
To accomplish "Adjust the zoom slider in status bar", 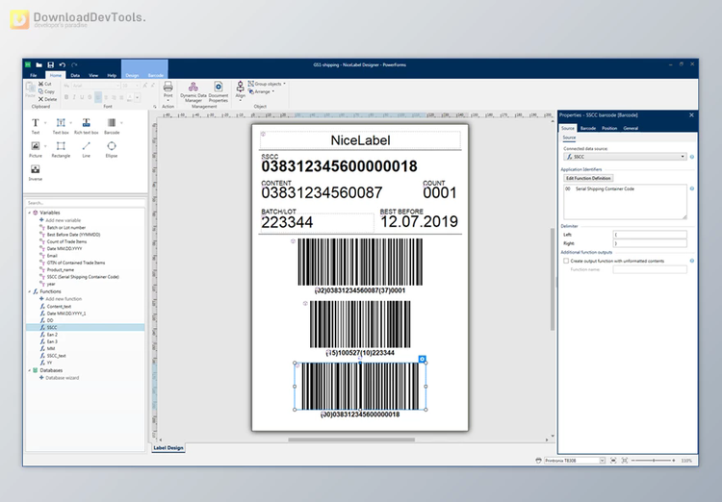I will (654, 461).
